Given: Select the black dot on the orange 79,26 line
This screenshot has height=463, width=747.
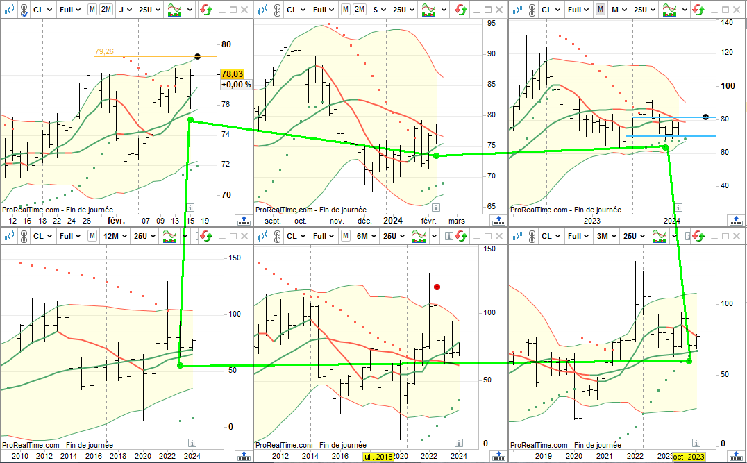Looking at the screenshot, I should pos(197,56).
